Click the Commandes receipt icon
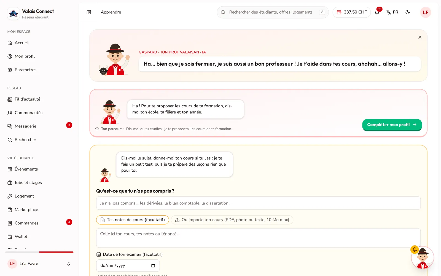441x276 pixels. pyautogui.click(x=10, y=223)
